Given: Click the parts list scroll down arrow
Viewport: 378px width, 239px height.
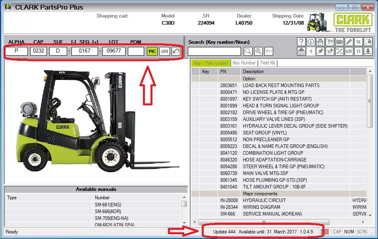Looking at the screenshot, I should [x=370, y=215].
